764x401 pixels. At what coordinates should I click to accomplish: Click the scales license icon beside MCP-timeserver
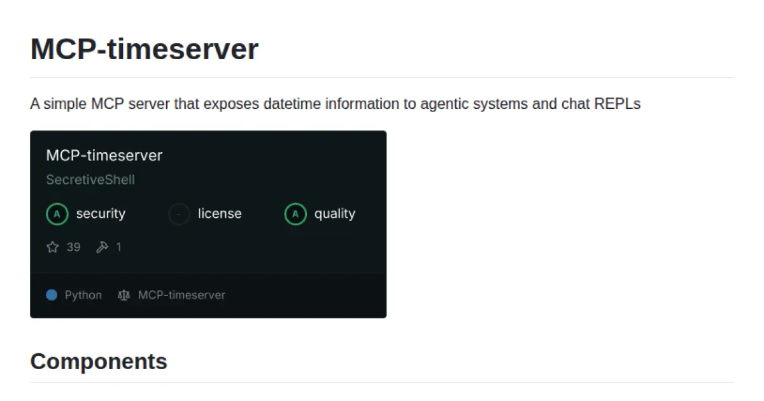pos(124,295)
